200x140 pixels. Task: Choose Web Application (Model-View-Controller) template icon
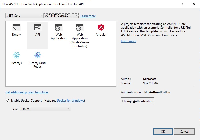80,27
